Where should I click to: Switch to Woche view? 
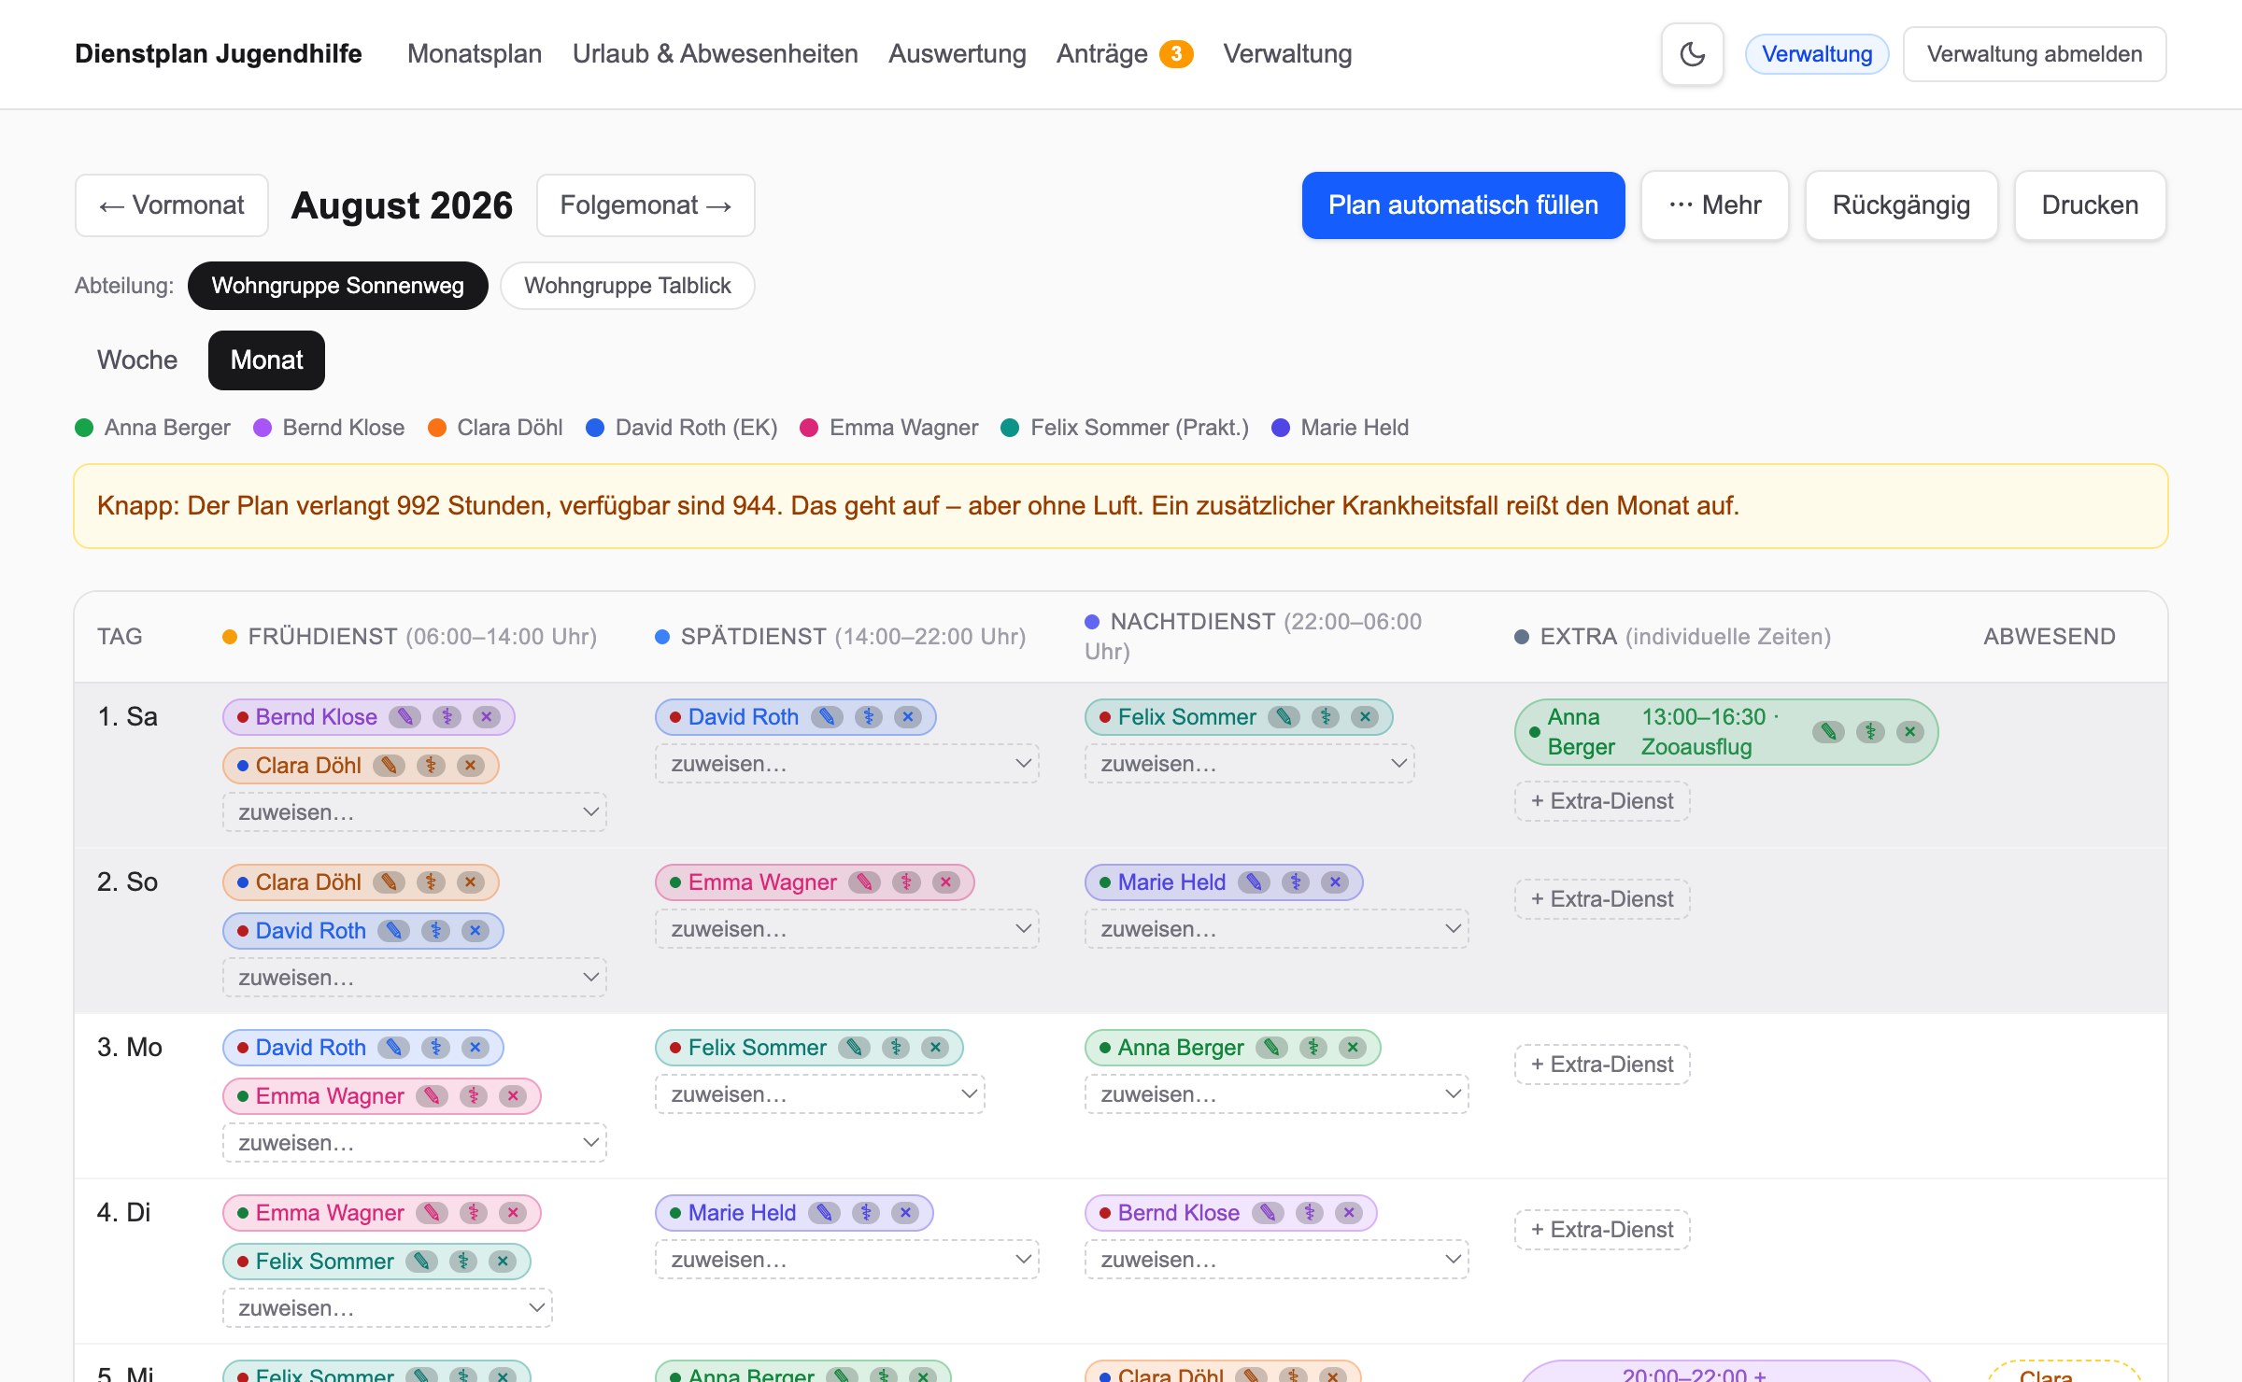tap(137, 360)
